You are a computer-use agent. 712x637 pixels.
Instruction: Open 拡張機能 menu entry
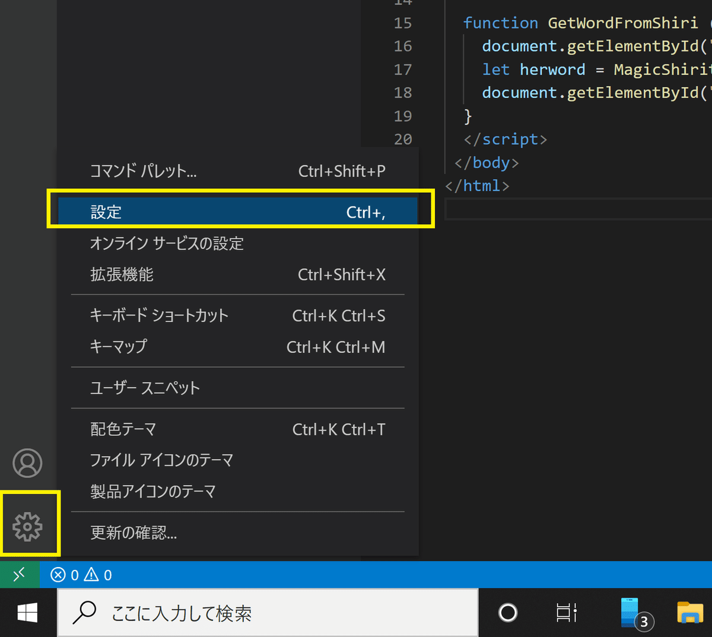pyautogui.click(x=237, y=275)
